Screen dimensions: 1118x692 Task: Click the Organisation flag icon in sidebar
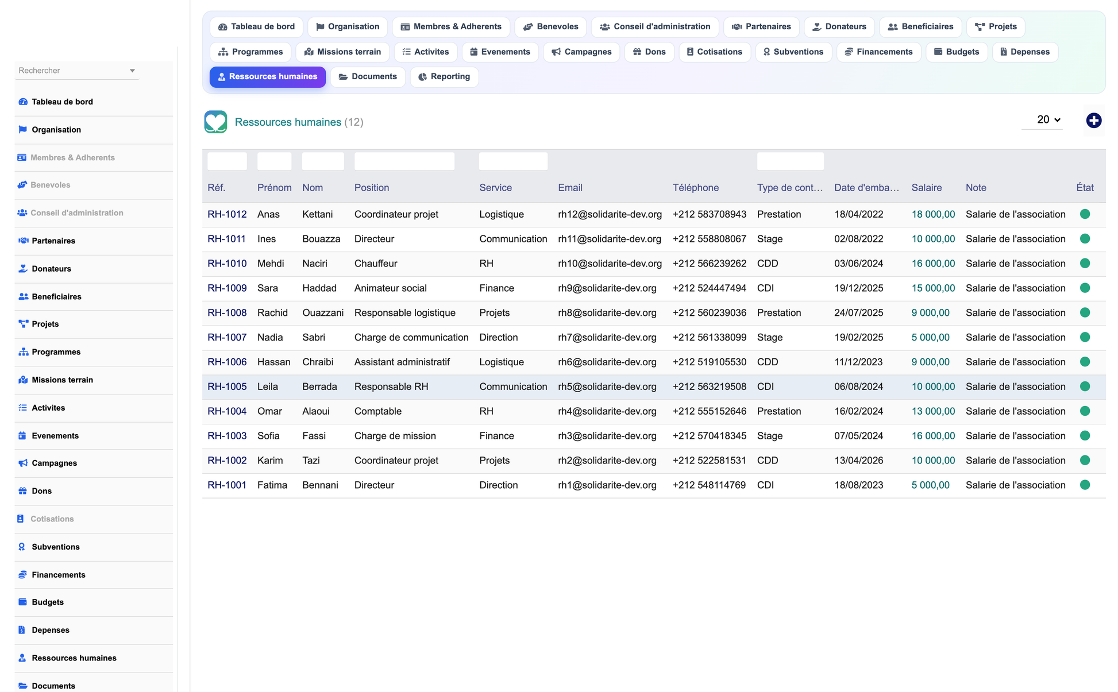click(x=23, y=130)
